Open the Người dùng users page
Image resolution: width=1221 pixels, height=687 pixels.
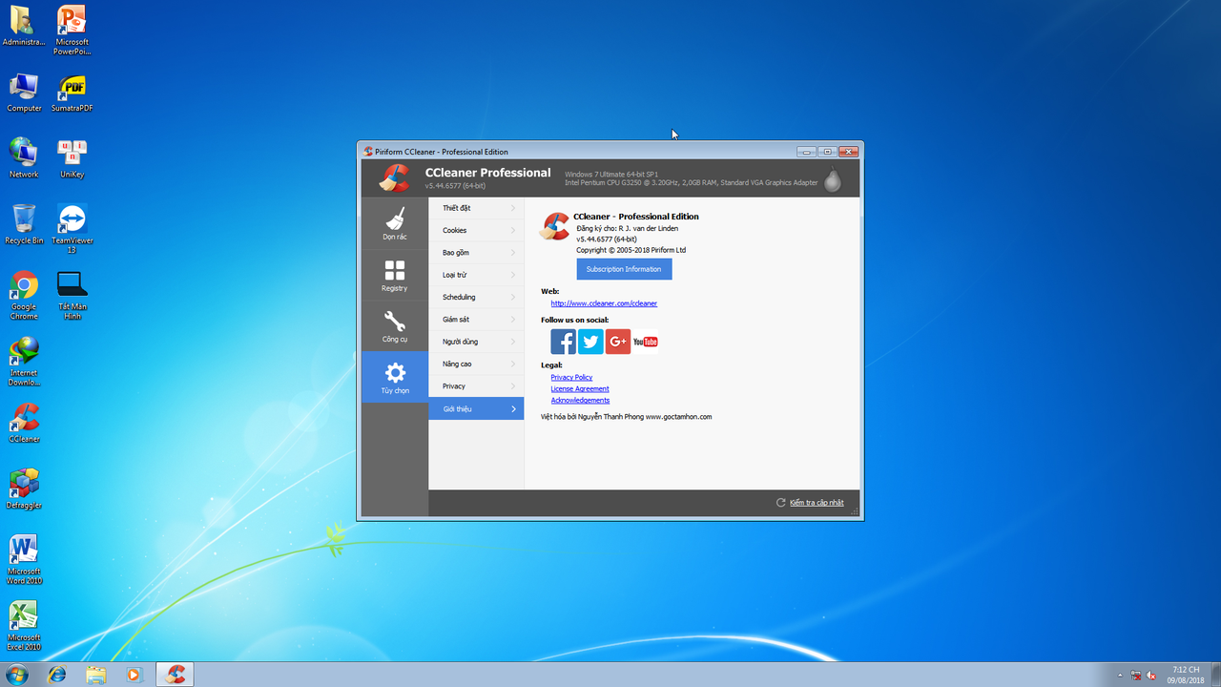(x=476, y=342)
